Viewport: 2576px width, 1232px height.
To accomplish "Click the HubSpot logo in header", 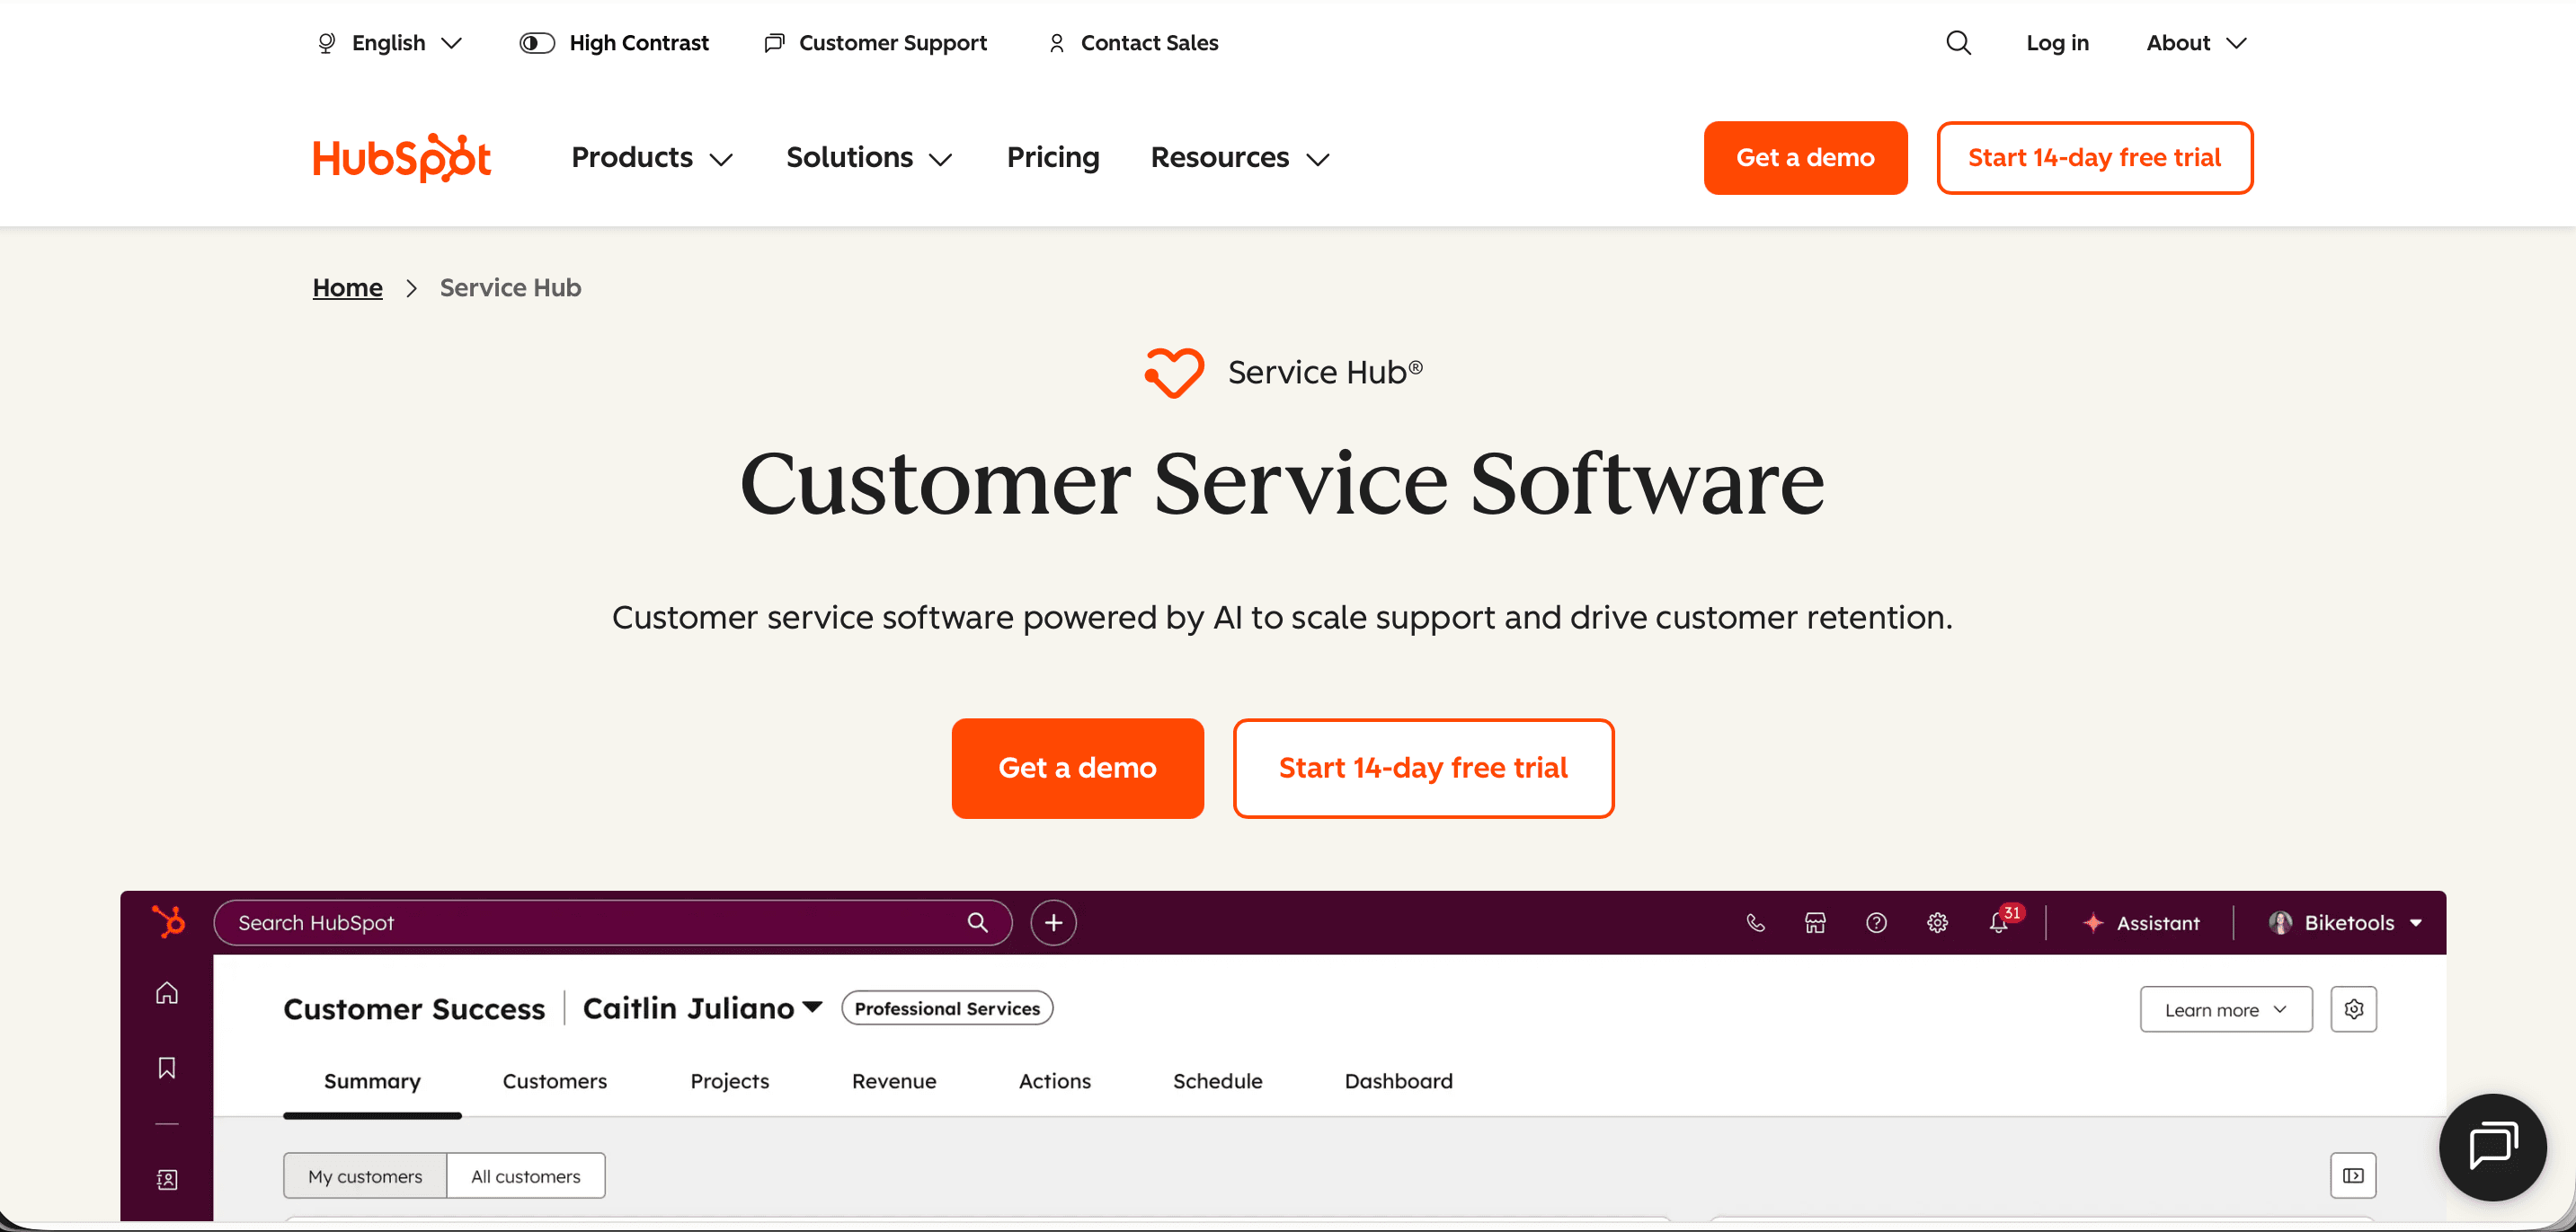I will [402, 158].
